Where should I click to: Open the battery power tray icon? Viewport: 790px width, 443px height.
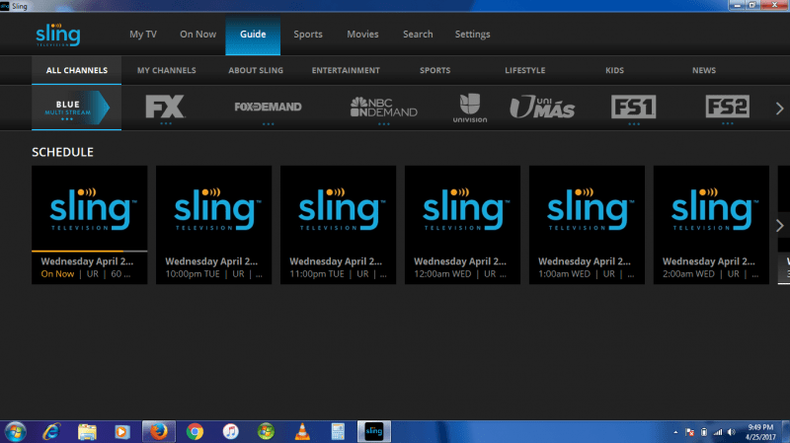704,432
